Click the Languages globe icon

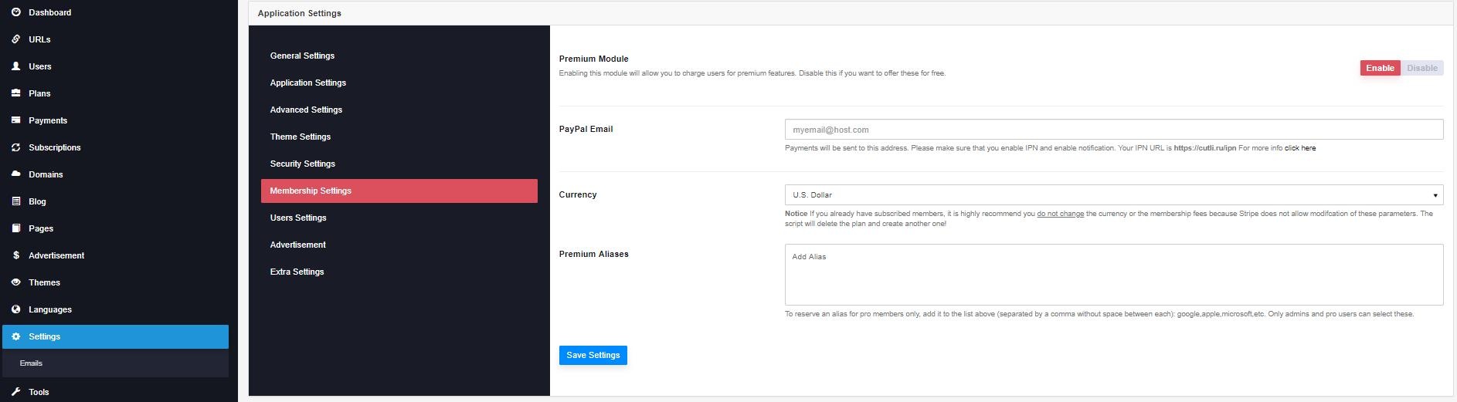(x=16, y=309)
